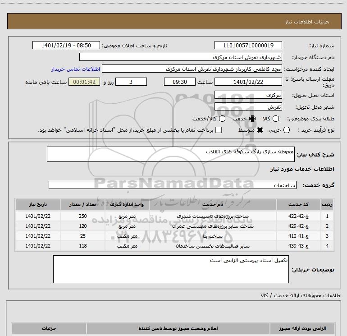Open the اطلاعات تماس خریدار link
Viewport: 347px width, 336px height.
pos(76,69)
